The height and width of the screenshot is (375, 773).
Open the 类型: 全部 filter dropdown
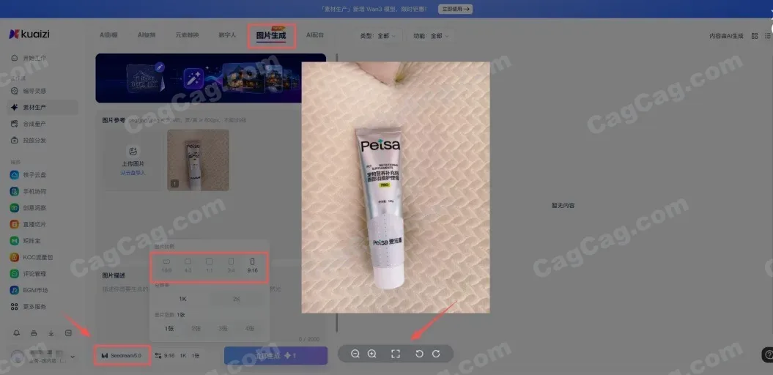pos(378,36)
